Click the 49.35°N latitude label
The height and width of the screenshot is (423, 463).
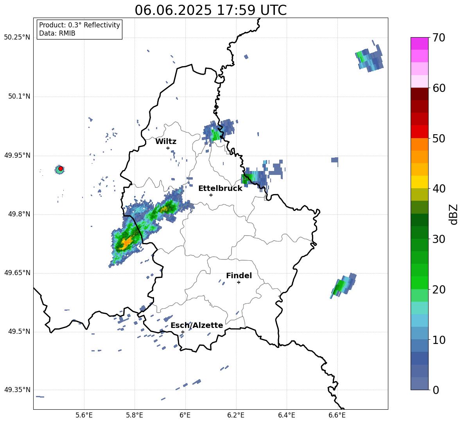tap(17, 390)
